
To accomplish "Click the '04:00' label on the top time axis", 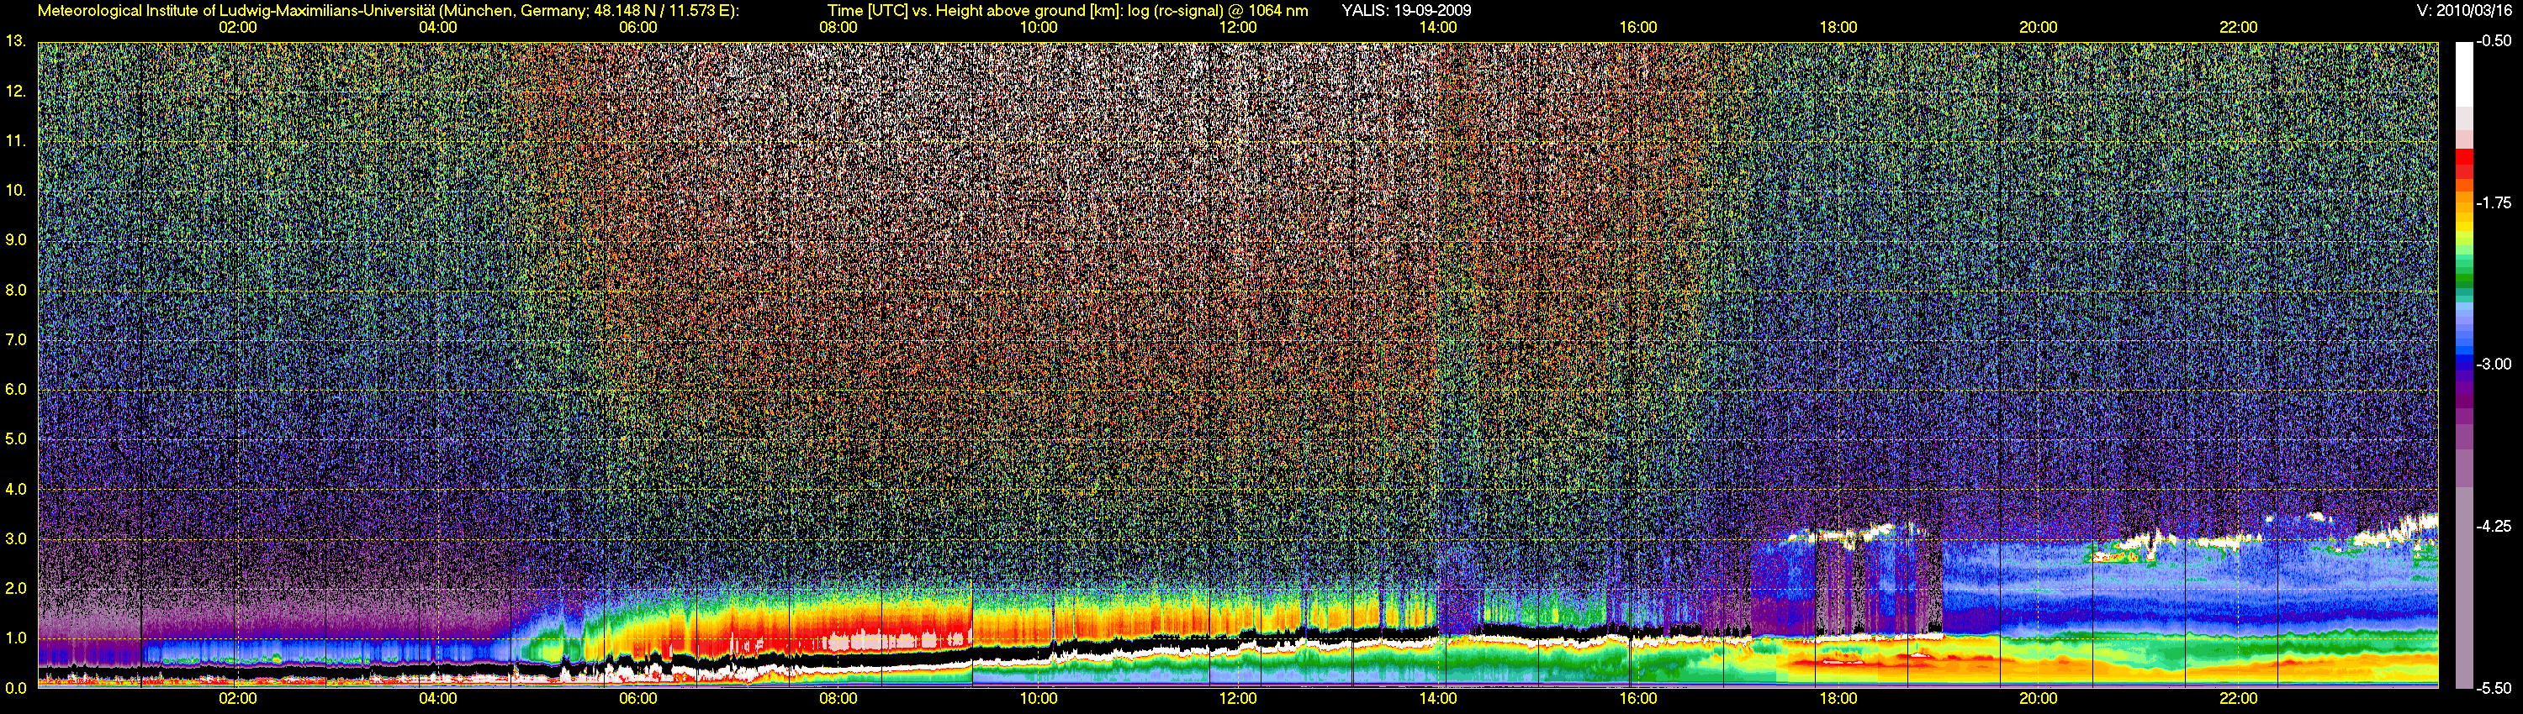I will point(438,28).
